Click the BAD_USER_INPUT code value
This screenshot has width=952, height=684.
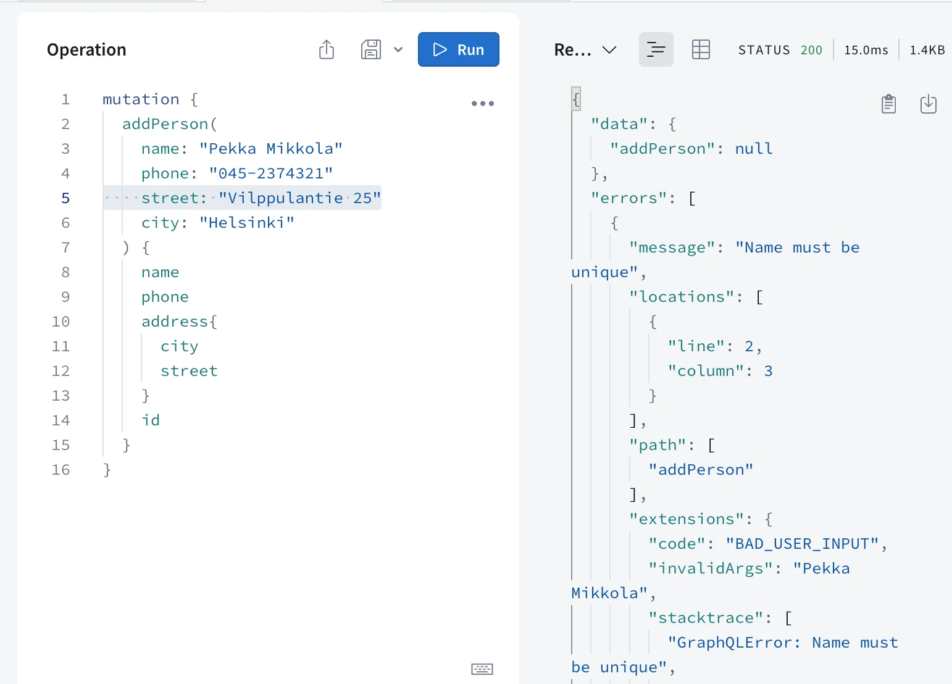[802, 544]
